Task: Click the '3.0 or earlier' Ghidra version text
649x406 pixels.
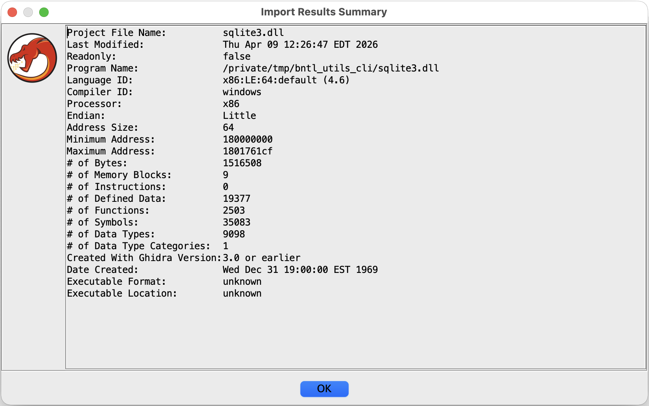Action: click(262, 258)
